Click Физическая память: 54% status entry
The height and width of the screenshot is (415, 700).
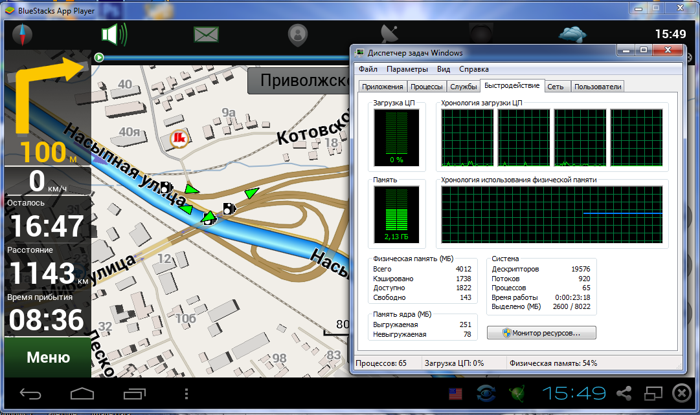coord(554,363)
